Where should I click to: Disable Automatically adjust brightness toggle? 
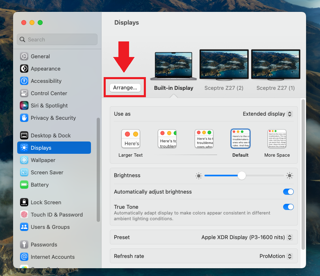click(x=288, y=192)
